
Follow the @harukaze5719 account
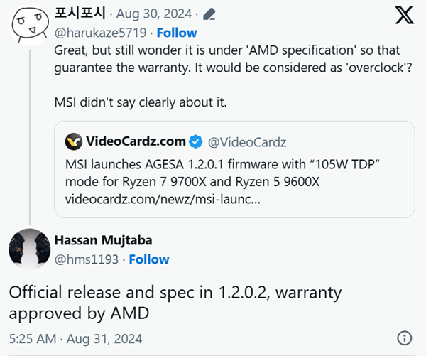[177, 33]
